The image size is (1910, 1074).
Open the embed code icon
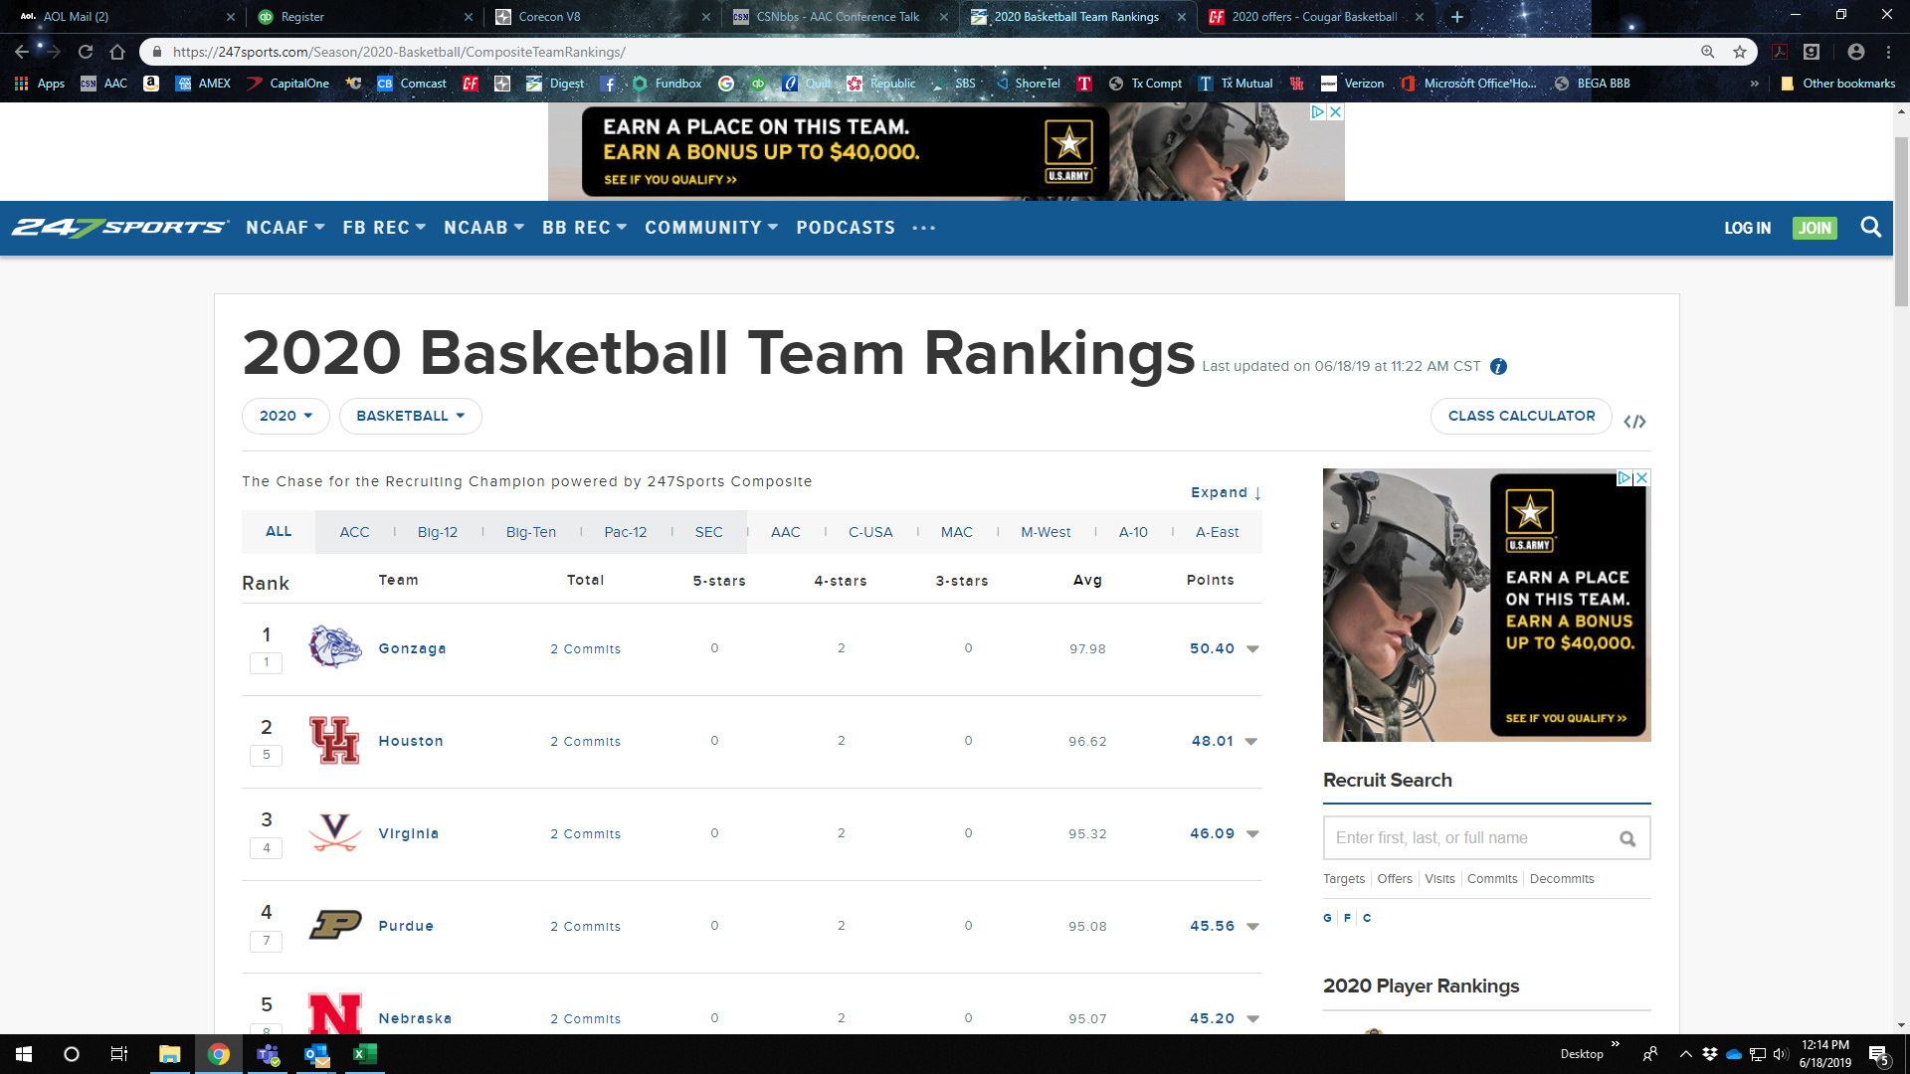(1634, 422)
